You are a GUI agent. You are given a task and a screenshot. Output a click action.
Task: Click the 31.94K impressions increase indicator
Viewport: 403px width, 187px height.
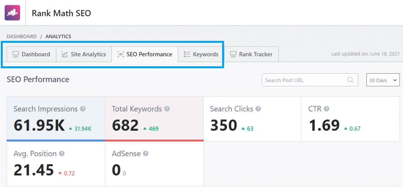(80, 129)
